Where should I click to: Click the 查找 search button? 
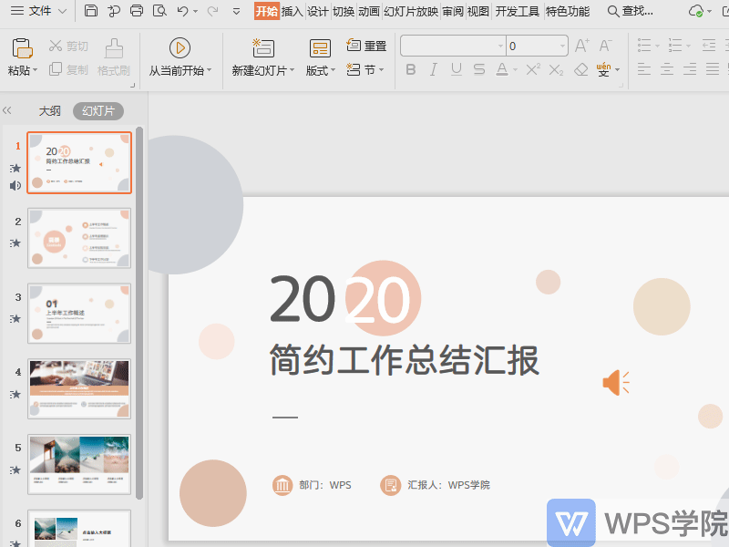[x=631, y=11]
